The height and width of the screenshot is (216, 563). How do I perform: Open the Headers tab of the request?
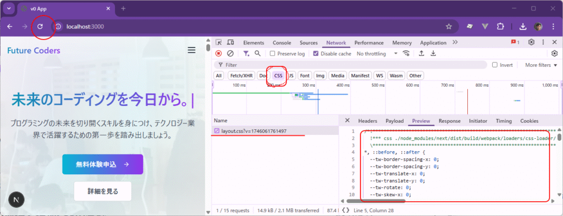pos(368,121)
